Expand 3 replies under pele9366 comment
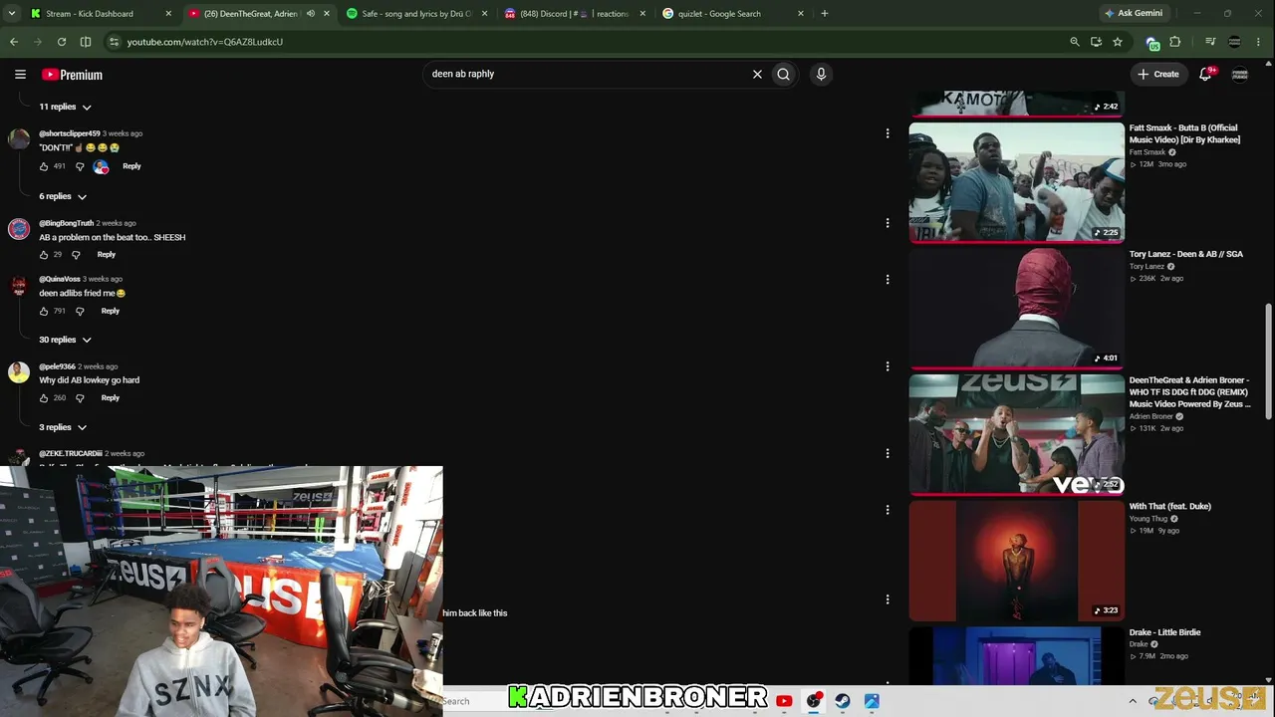The image size is (1275, 717). pos(63,427)
